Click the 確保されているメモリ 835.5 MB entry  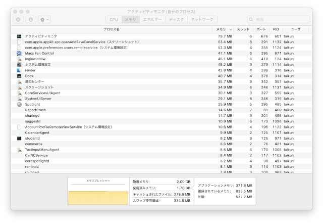point(225,192)
